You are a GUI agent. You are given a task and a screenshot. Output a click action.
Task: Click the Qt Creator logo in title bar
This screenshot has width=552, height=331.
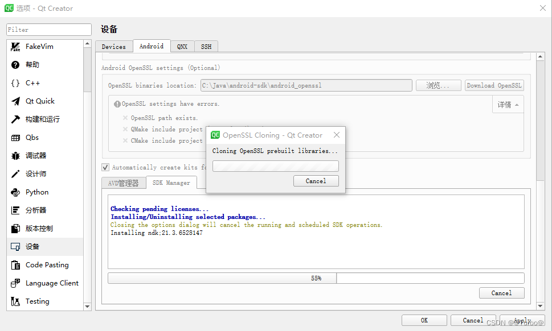(x=9, y=8)
